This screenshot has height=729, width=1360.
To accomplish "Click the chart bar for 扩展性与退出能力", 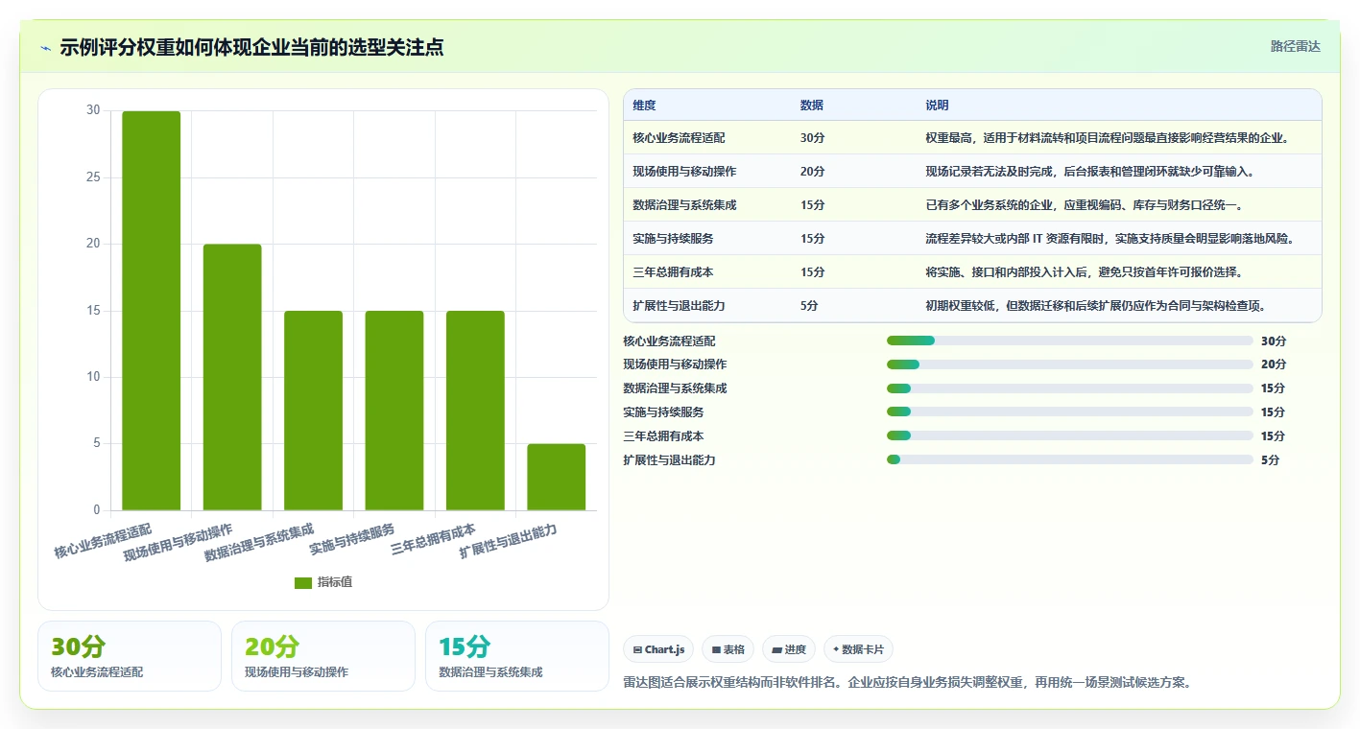I will pyautogui.click(x=557, y=477).
